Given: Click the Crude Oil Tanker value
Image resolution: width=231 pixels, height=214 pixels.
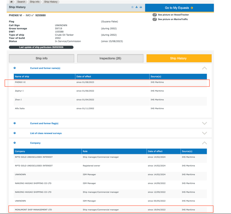Looking at the screenshot, I should point(64,35).
